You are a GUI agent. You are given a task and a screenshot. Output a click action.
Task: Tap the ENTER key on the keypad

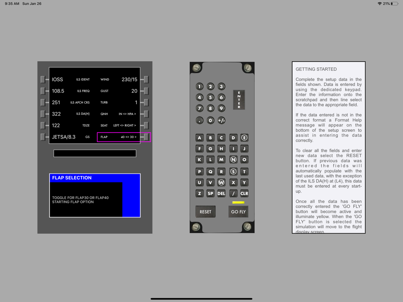tap(239, 99)
